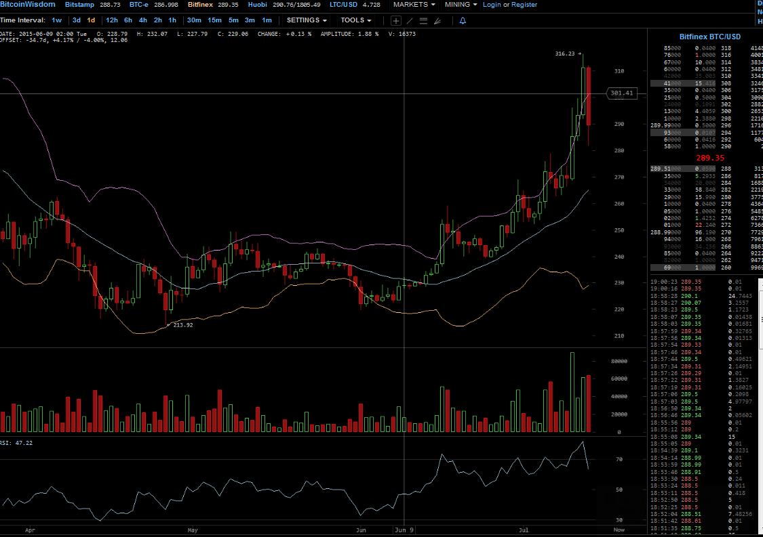Click the Bitfinex BTC/USD order book title

pos(710,37)
